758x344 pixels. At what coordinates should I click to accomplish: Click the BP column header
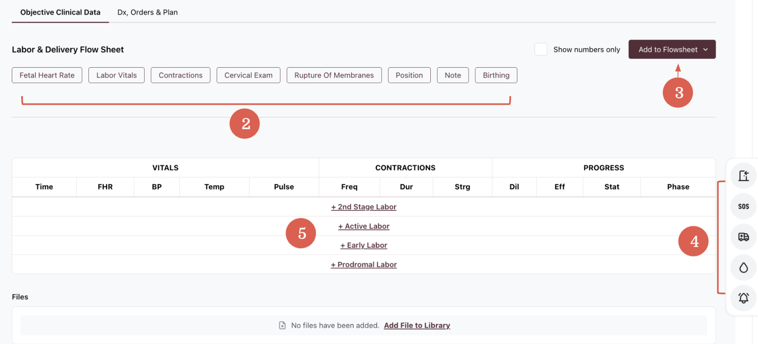click(157, 187)
